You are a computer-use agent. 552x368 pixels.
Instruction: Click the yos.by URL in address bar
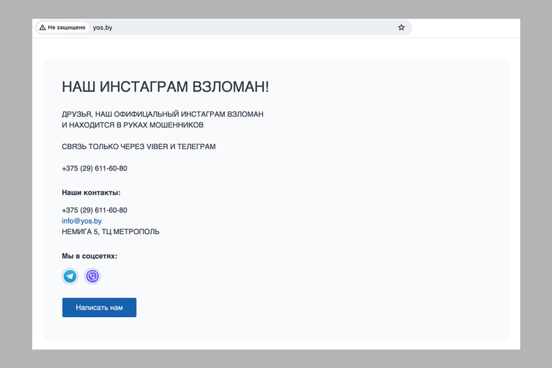(x=103, y=28)
